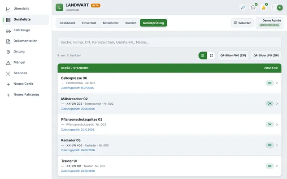Click the OK status badge for Traktor 01
287x179 pixels.
coord(270,166)
